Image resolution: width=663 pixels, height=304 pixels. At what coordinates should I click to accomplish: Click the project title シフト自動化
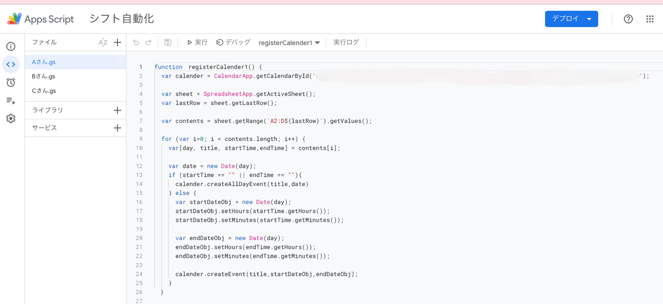121,19
